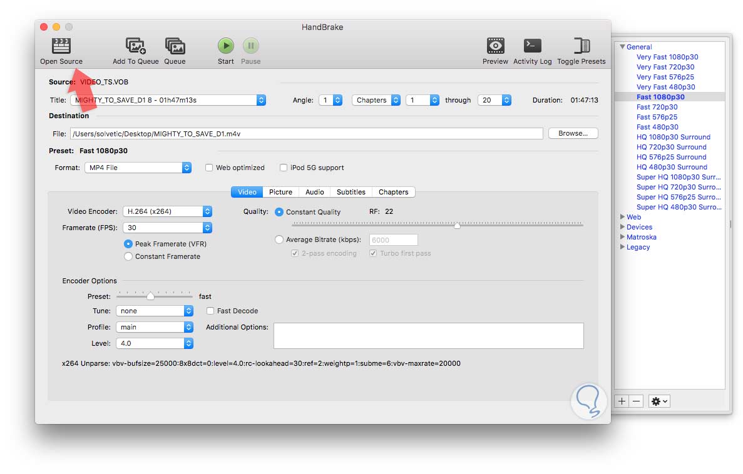Open the Title dropdown

click(168, 100)
